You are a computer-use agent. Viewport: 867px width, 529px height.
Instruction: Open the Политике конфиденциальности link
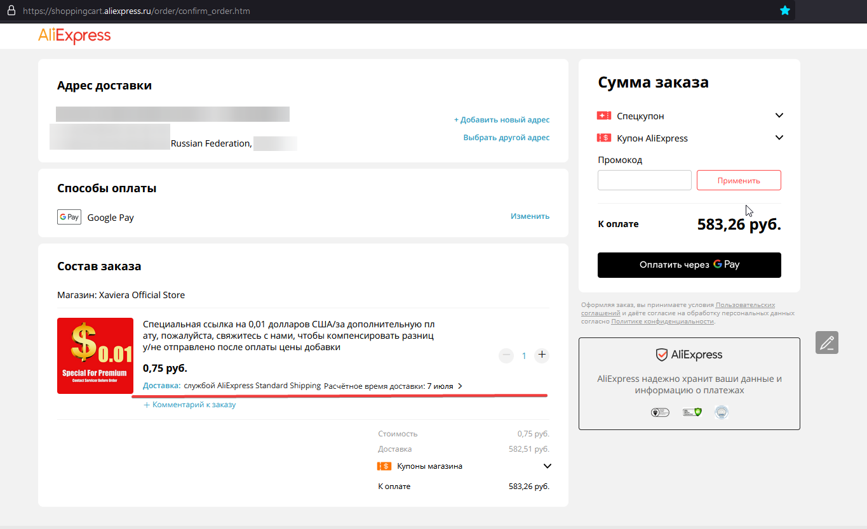[662, 322]
